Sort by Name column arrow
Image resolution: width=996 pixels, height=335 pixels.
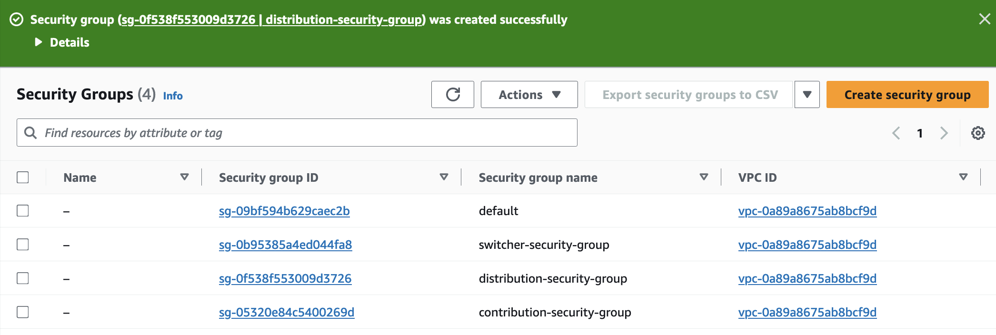[x=184, y=177]
